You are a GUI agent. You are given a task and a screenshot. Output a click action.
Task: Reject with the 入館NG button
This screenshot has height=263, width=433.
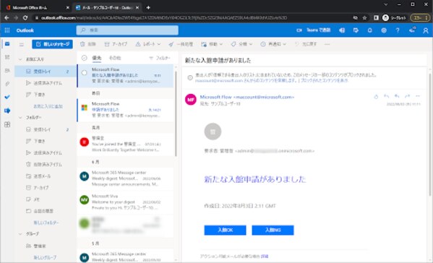click(x=273, y=230)
